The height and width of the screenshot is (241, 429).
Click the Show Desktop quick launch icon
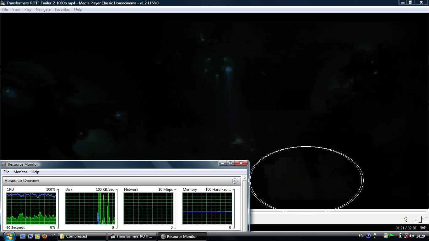pyautogui.click(x=23, y=236)
